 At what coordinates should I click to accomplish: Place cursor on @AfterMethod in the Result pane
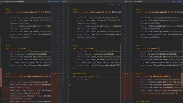coord(79,74)
